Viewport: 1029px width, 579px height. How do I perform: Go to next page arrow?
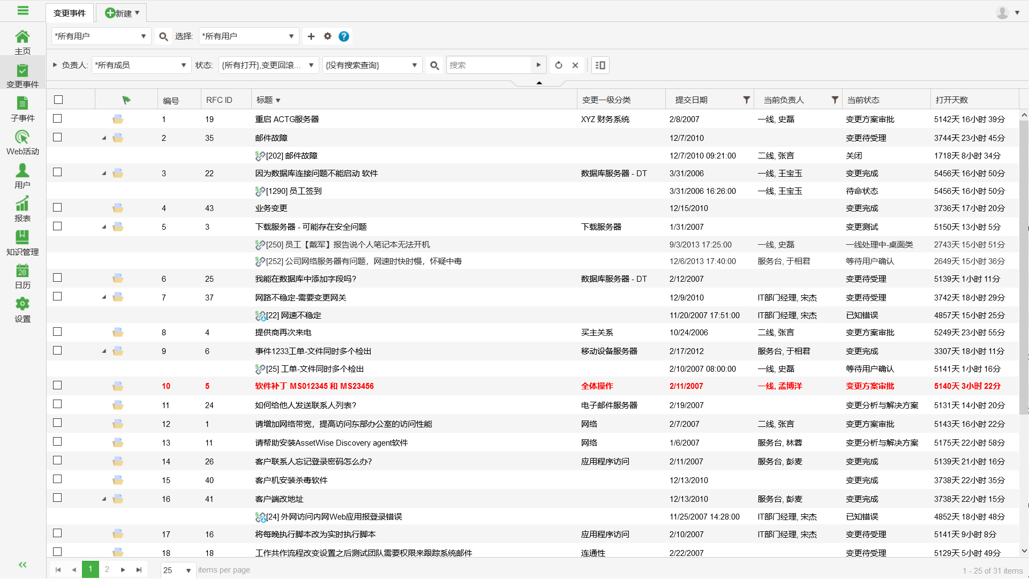click(x=123, y=570)
